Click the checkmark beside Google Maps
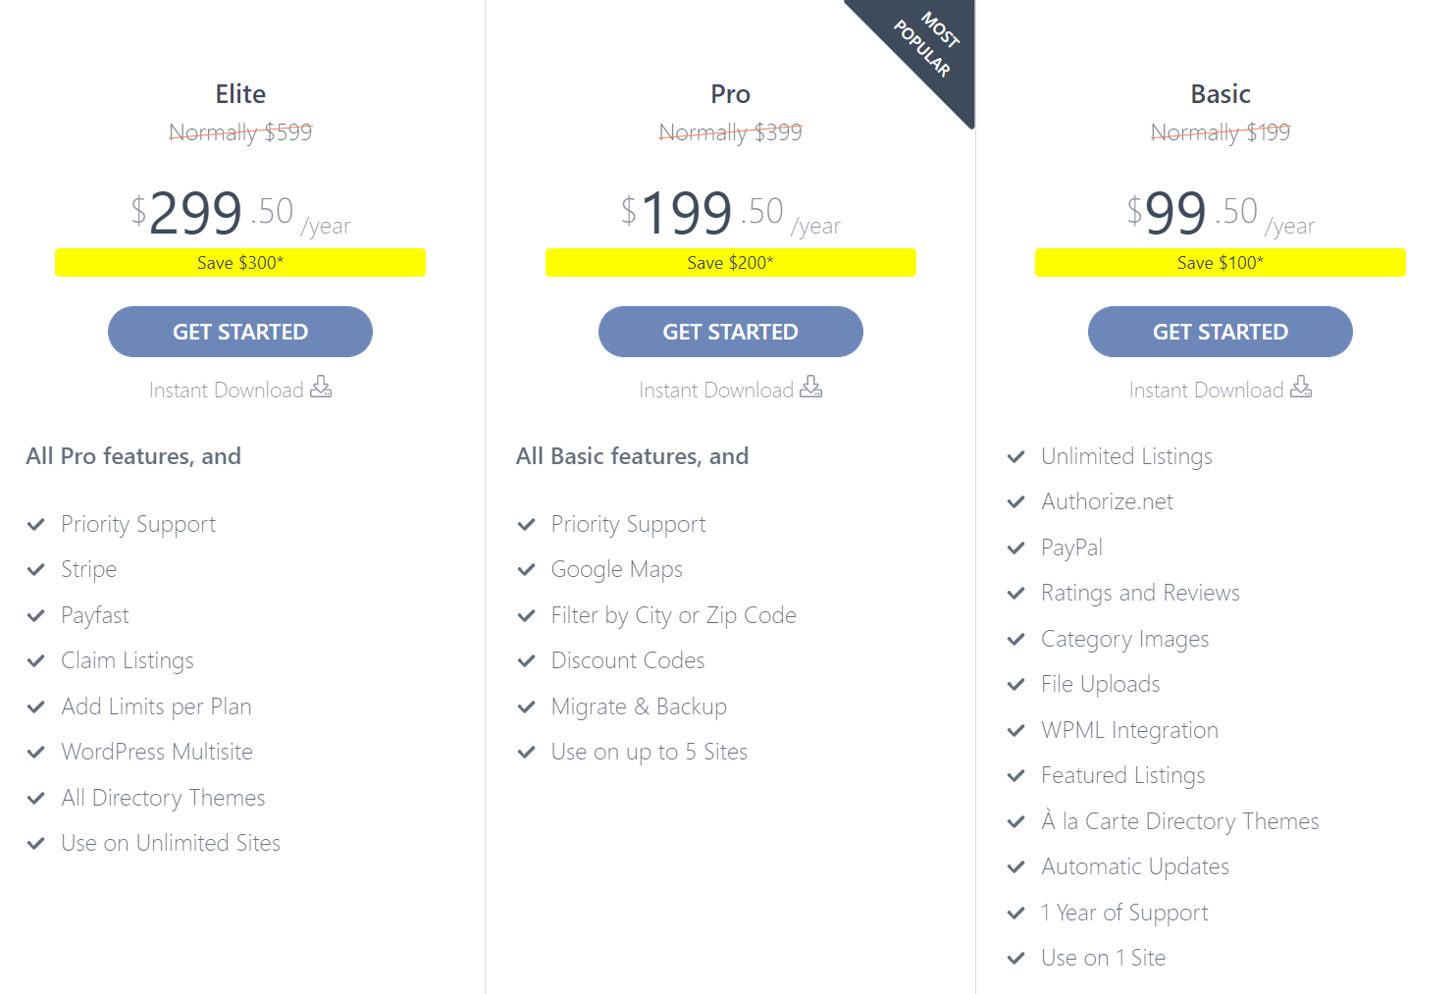Screen dimensions: 1456x994 click(x=527, y=570)
